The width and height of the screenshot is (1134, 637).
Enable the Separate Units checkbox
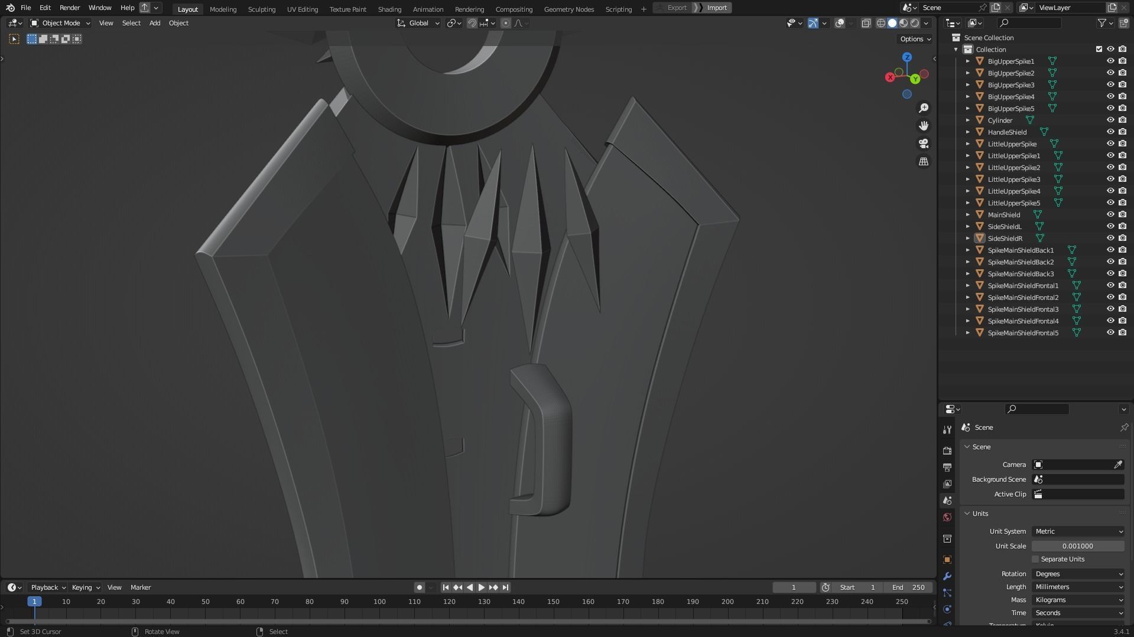pos(1035,559)
